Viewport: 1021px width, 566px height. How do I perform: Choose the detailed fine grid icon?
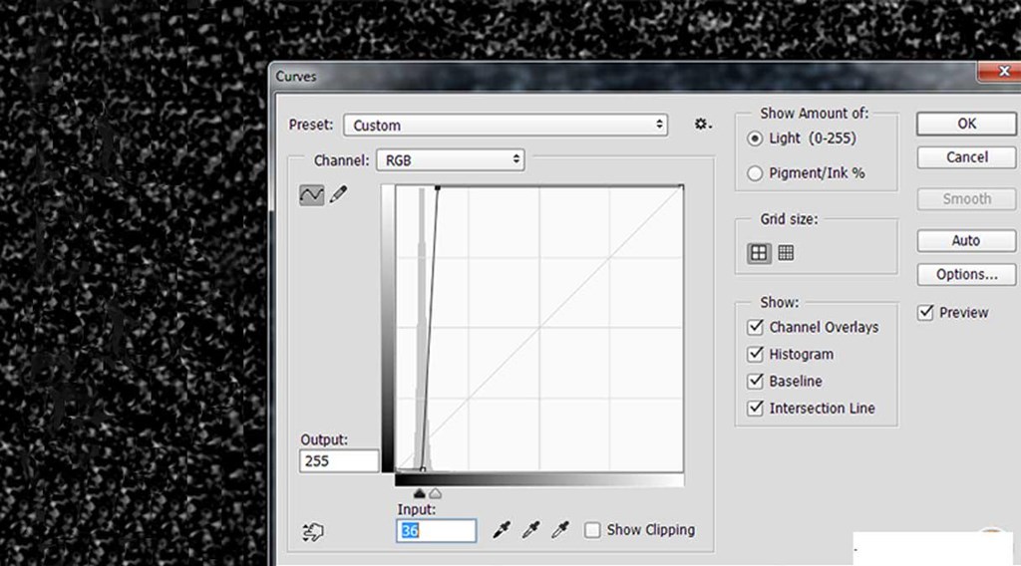[786, 253]
